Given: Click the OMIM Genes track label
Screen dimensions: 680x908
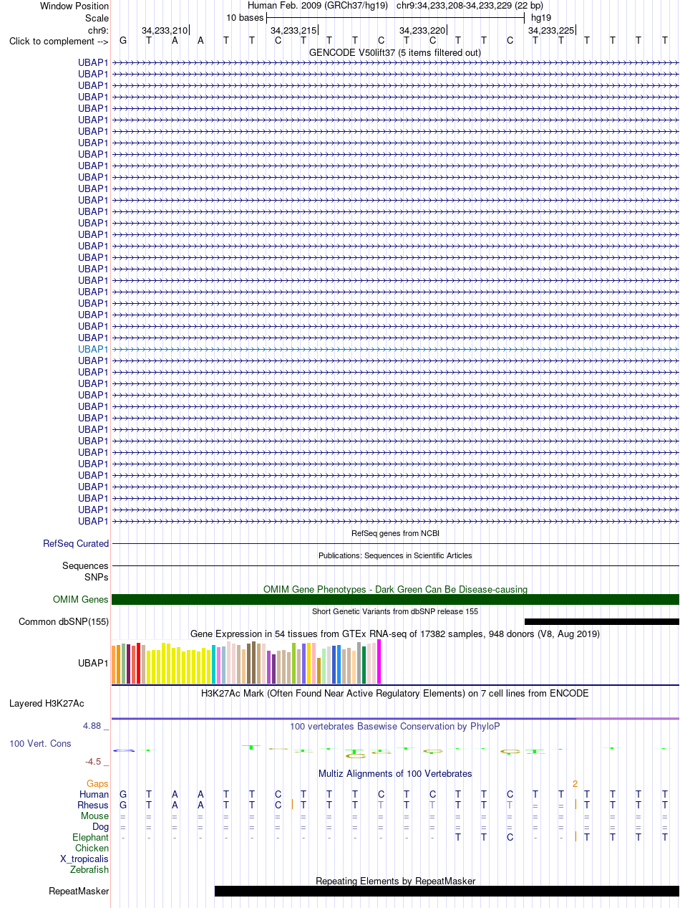Looking at the screenshot, I should pos(81,600).
